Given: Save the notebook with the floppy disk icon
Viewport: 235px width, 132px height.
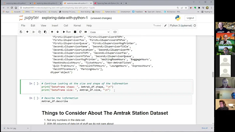Looking at the screenshot, I should [21, 32].
